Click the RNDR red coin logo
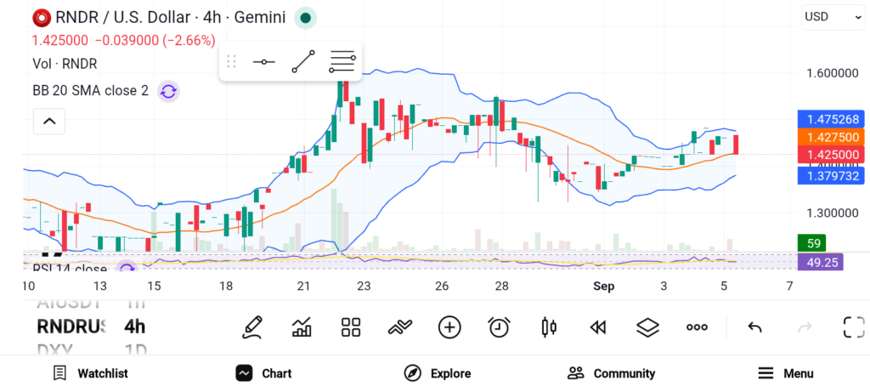The height and width of the screenshot is (392, 870). (42, 18)
